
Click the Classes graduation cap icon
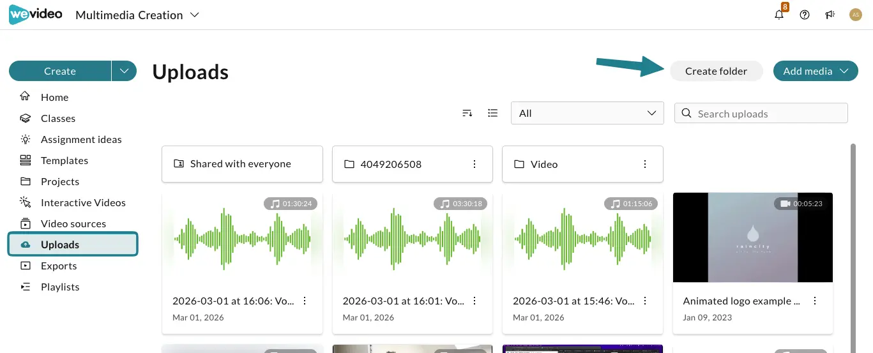(25, 118)
